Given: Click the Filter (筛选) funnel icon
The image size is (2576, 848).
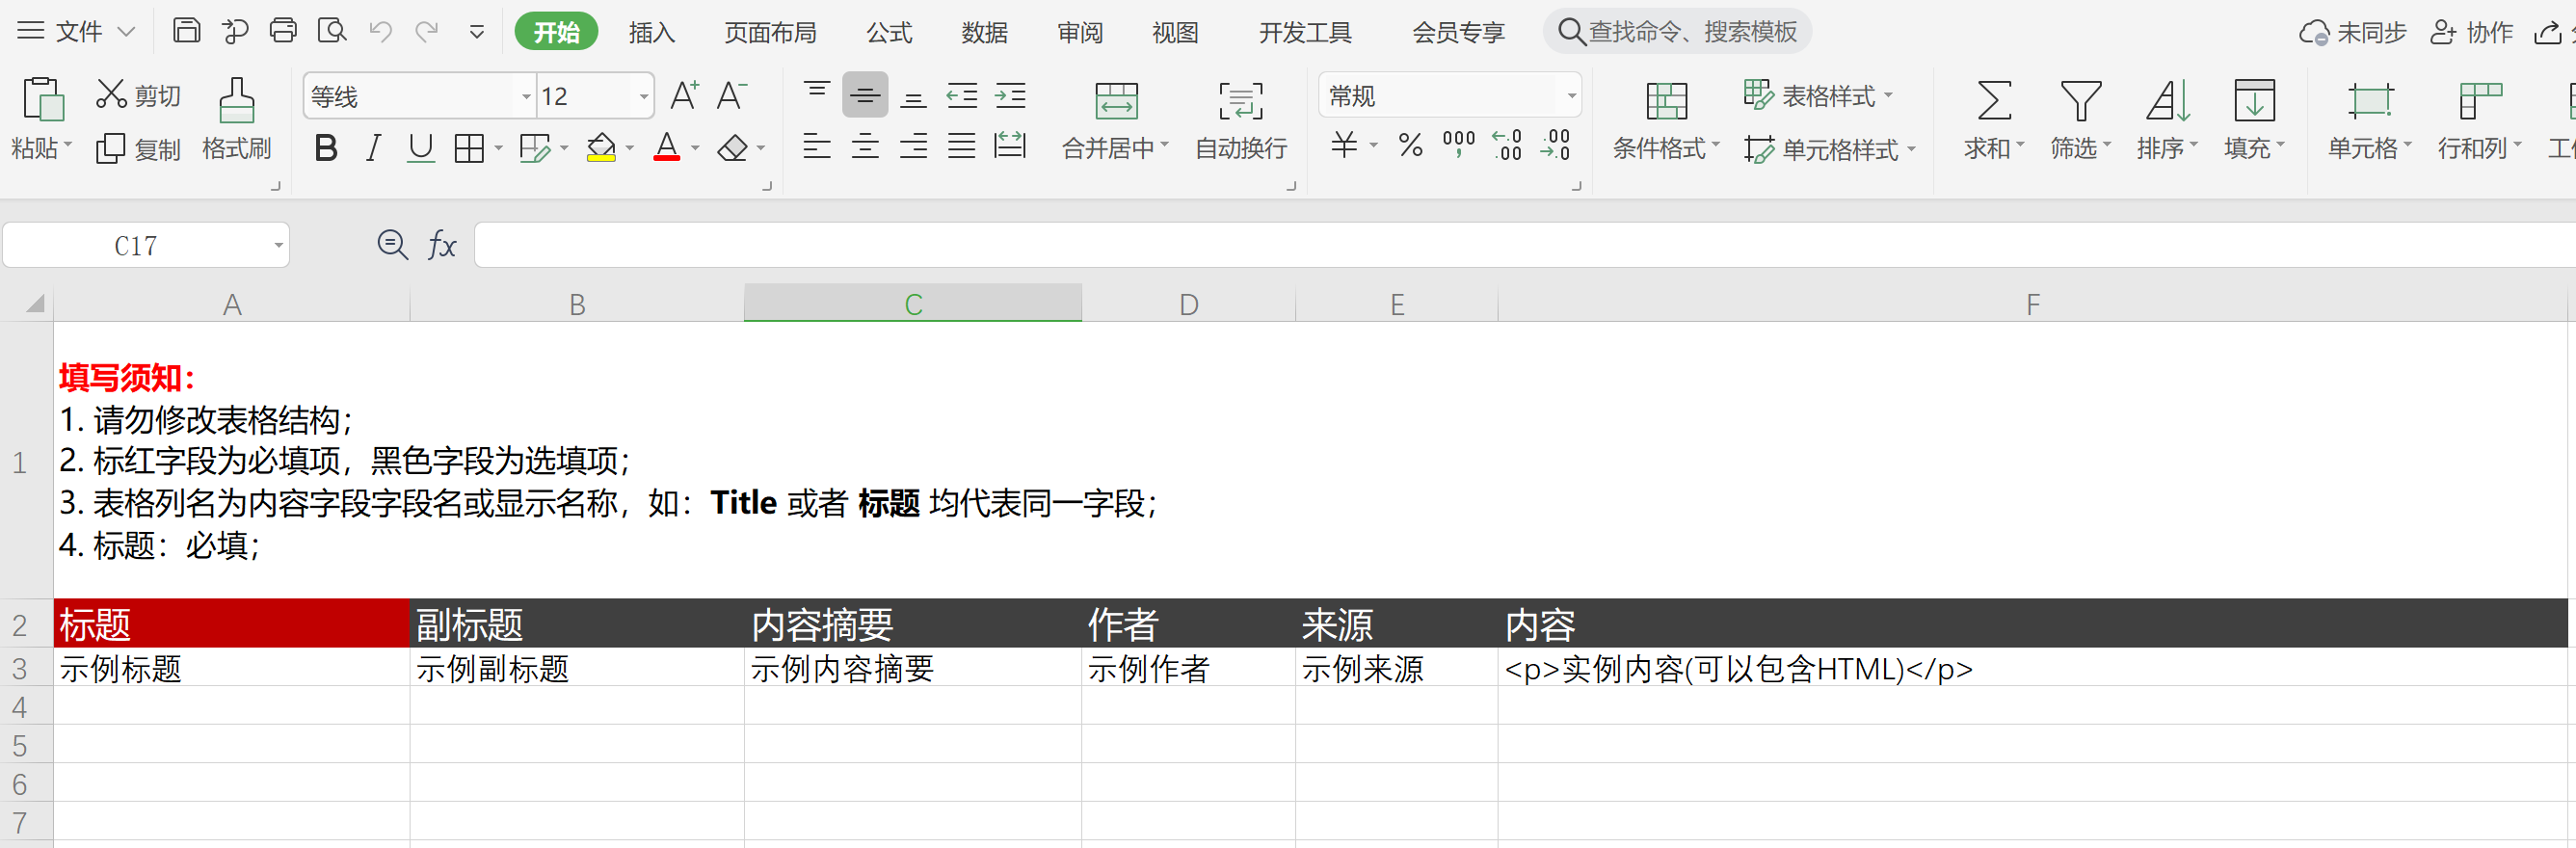Looking at the screenshot, I should click(x=2079, y=101).
